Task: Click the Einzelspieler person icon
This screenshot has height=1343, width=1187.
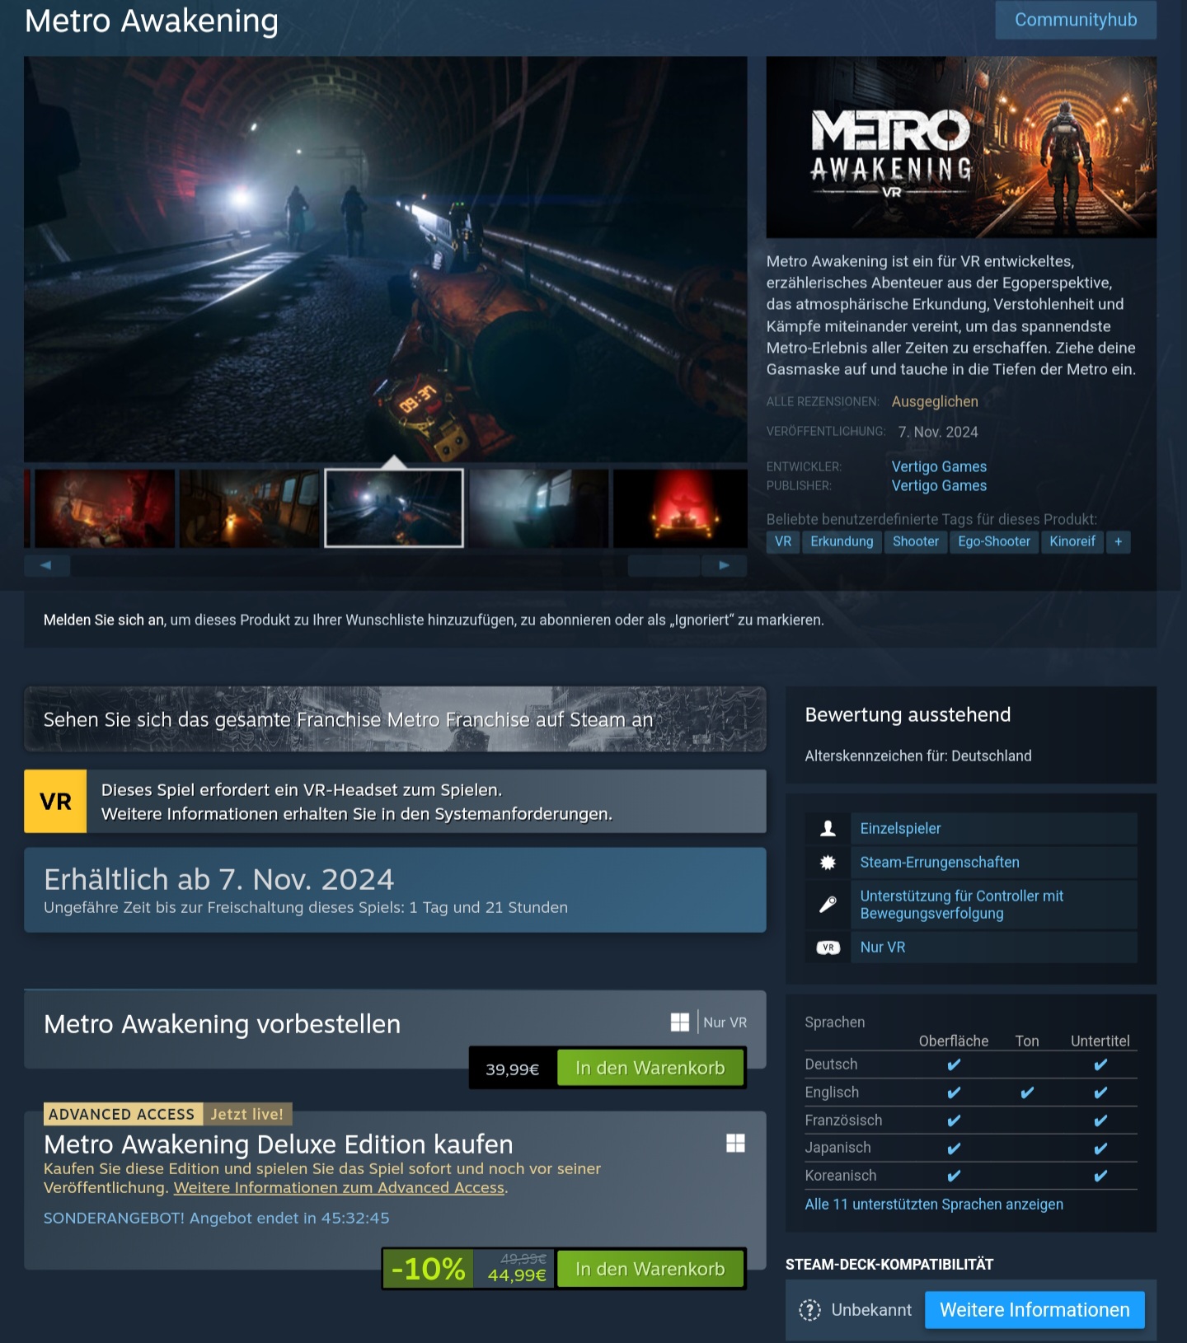Action: pos(828,828)
